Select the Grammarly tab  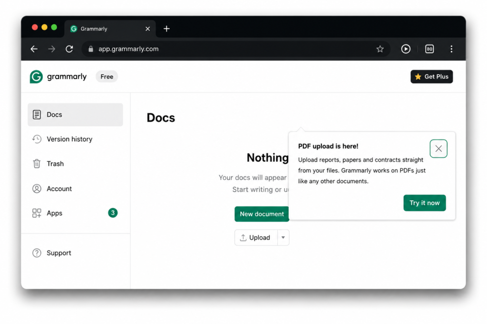coord(110,29)
